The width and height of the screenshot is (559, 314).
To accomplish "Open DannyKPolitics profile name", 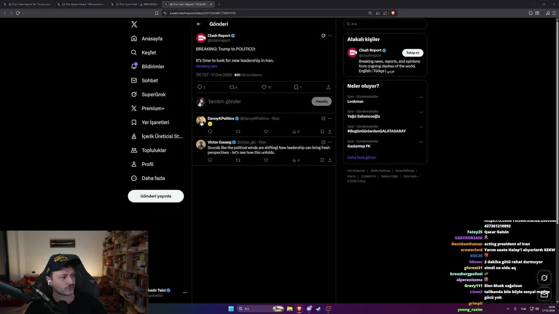I will [221, 119].
